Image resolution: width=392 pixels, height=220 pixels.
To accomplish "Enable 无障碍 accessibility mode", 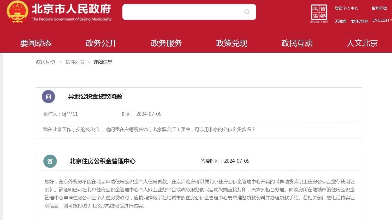I will 340,21.
